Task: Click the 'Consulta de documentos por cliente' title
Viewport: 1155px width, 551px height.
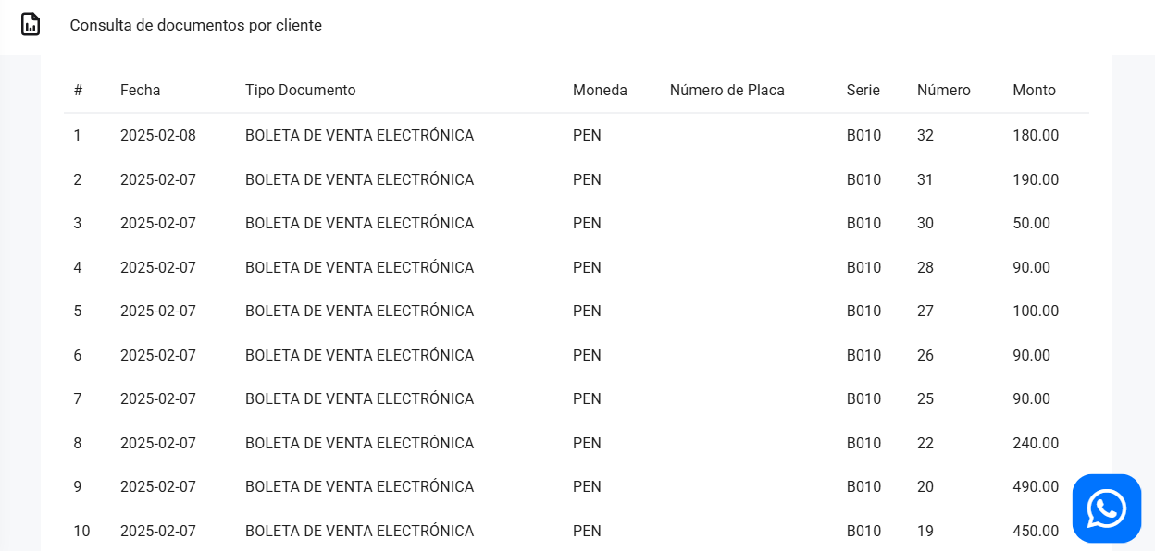Action: (x=195, y=26)
